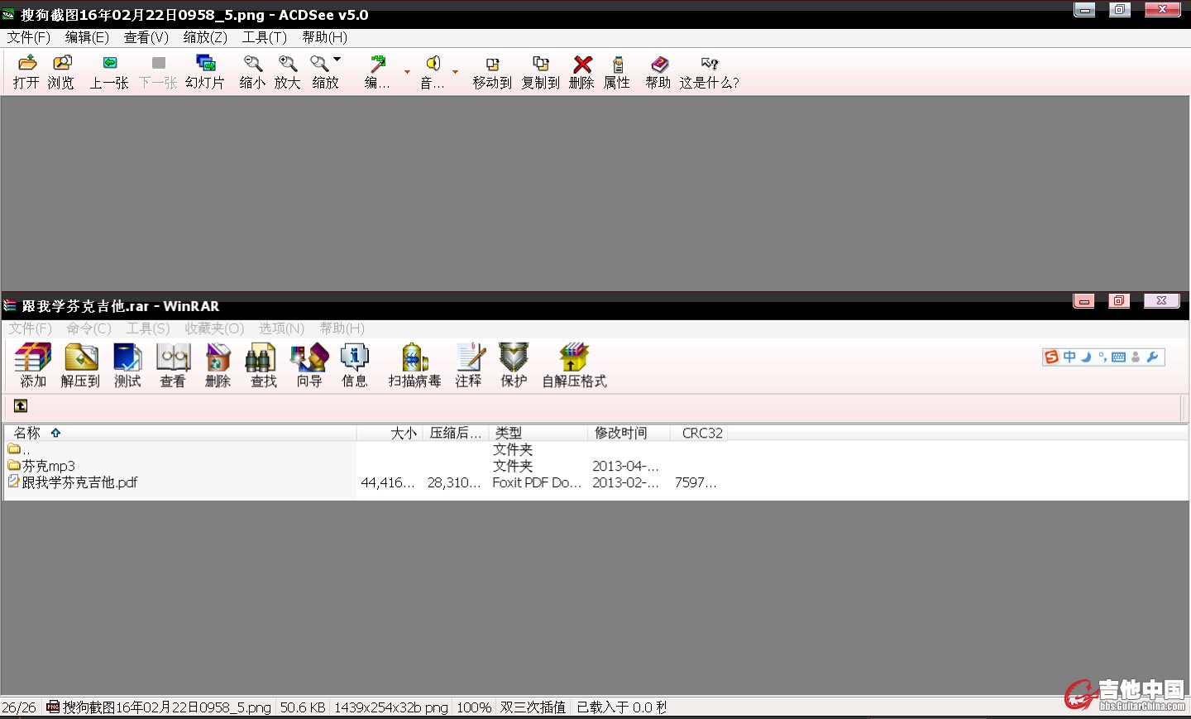
Task: Click WinRAR Extract To (解压到) icon
Action: coord(81,357)
